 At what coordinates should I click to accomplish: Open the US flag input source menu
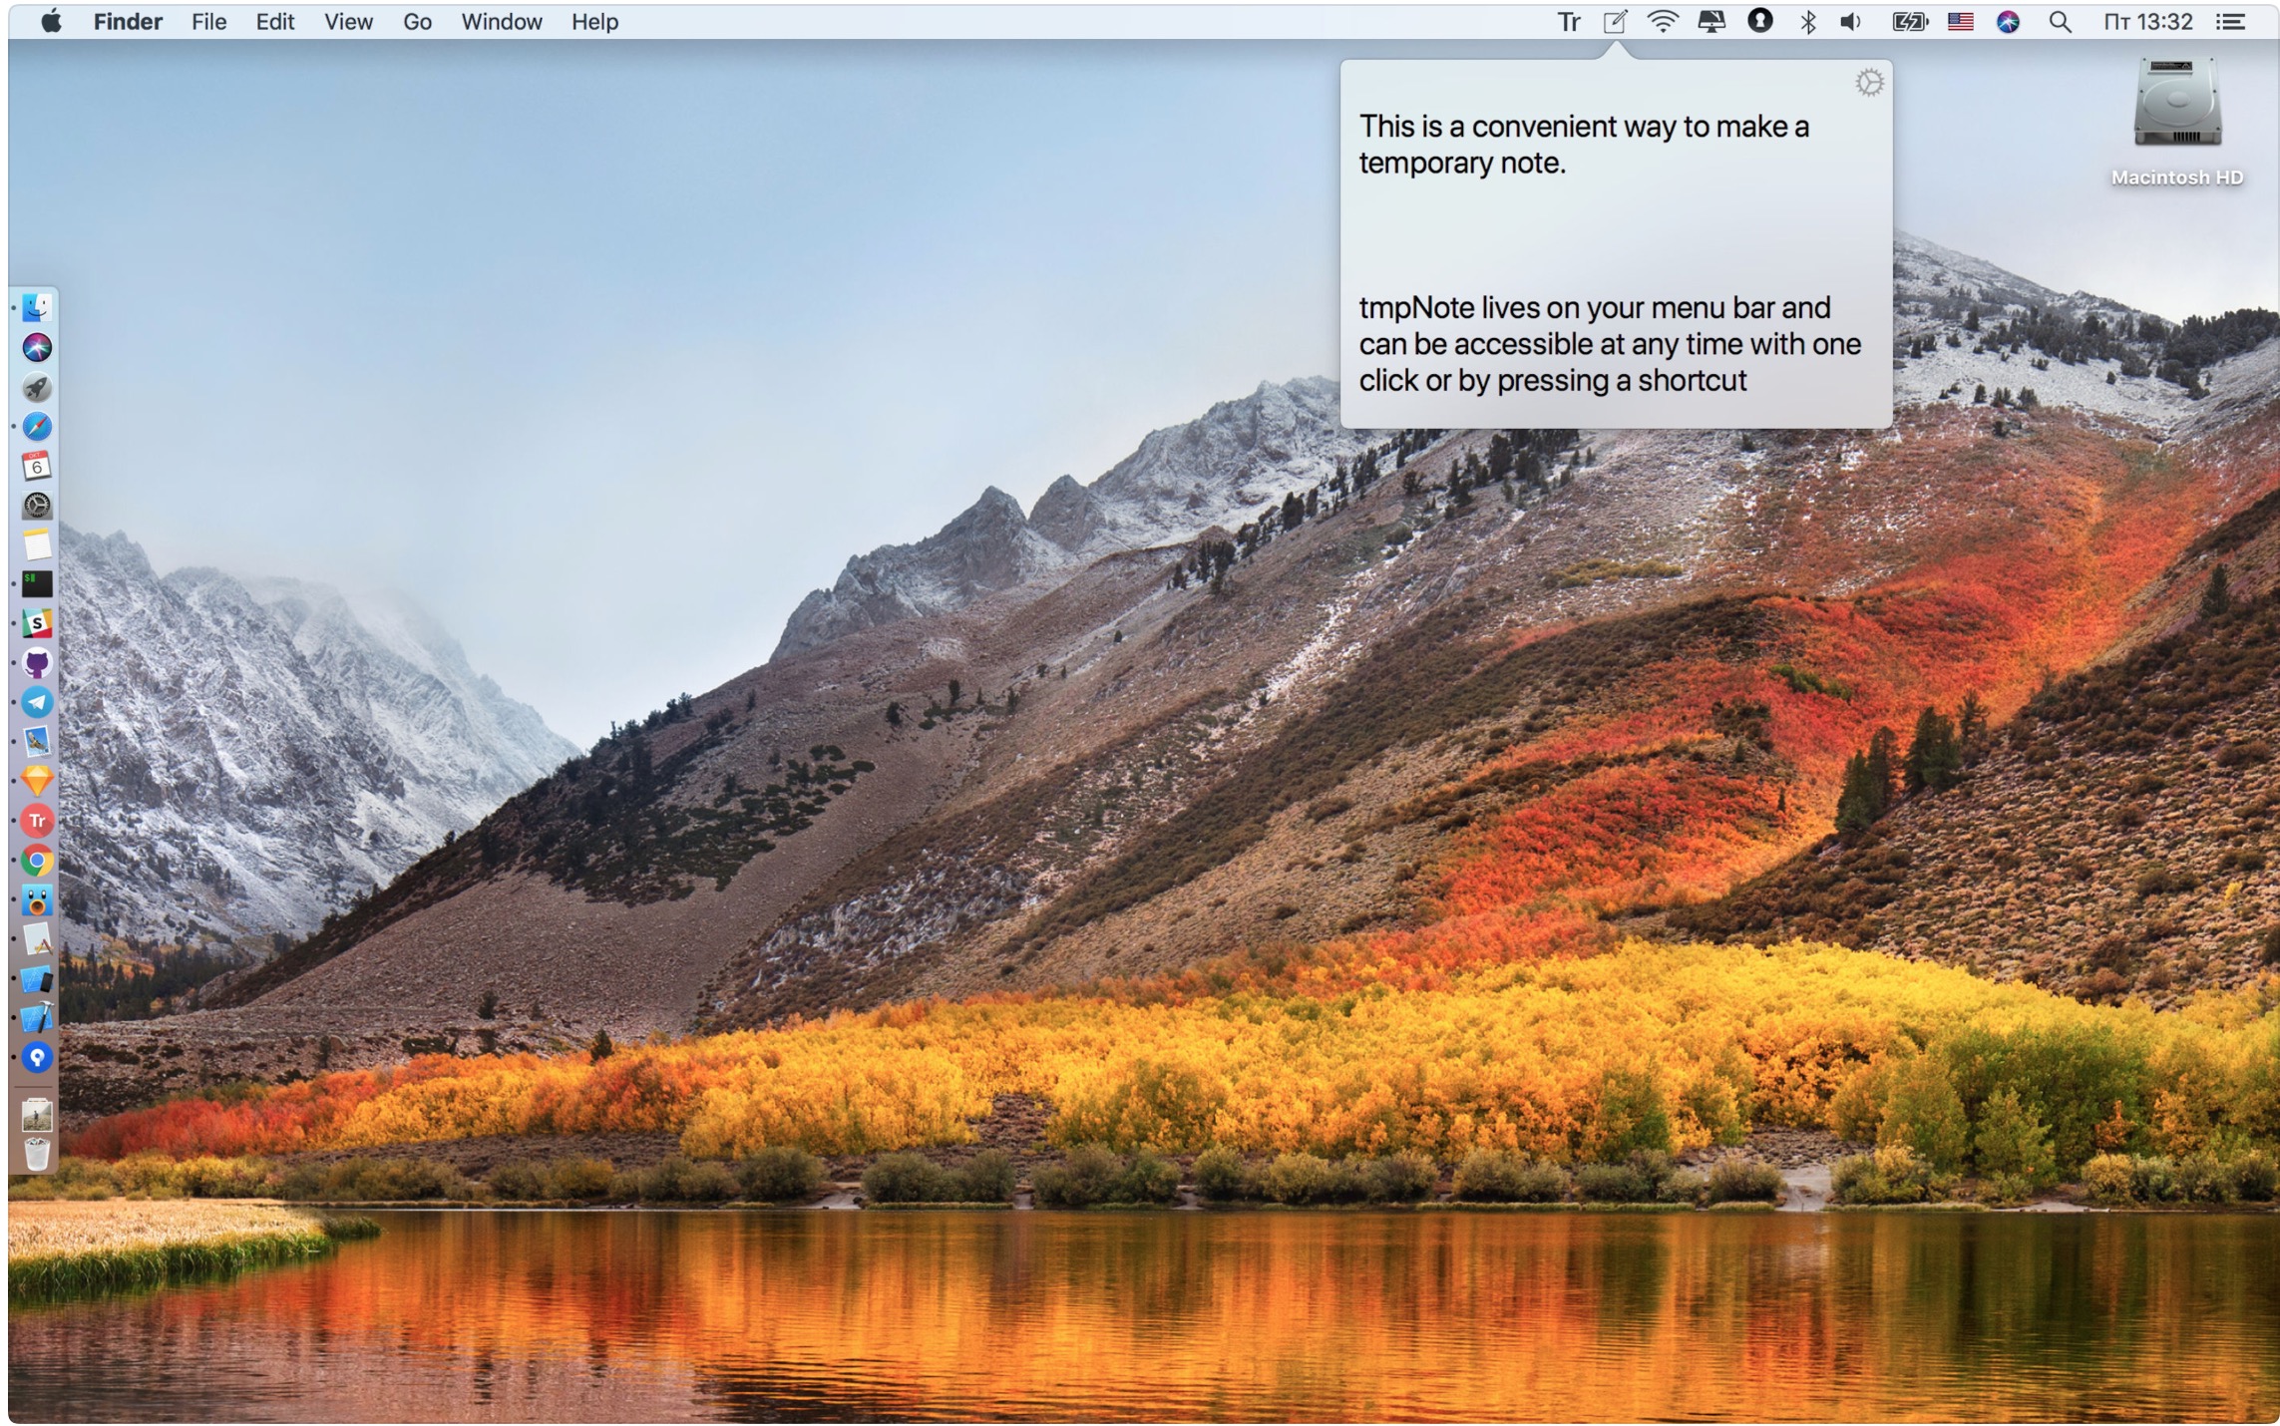(x=1960, y=22)
